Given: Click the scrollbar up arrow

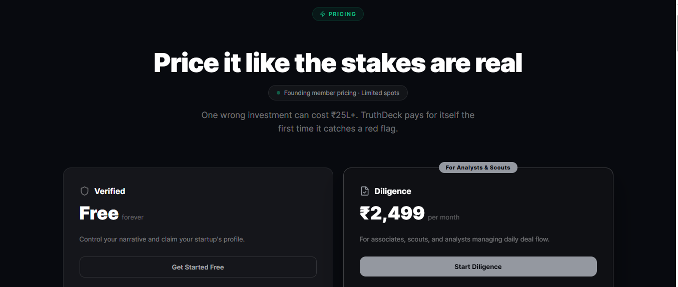Looking at the screenshot, I should 673,3.
